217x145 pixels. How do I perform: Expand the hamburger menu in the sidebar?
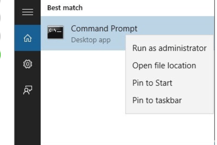27,12
